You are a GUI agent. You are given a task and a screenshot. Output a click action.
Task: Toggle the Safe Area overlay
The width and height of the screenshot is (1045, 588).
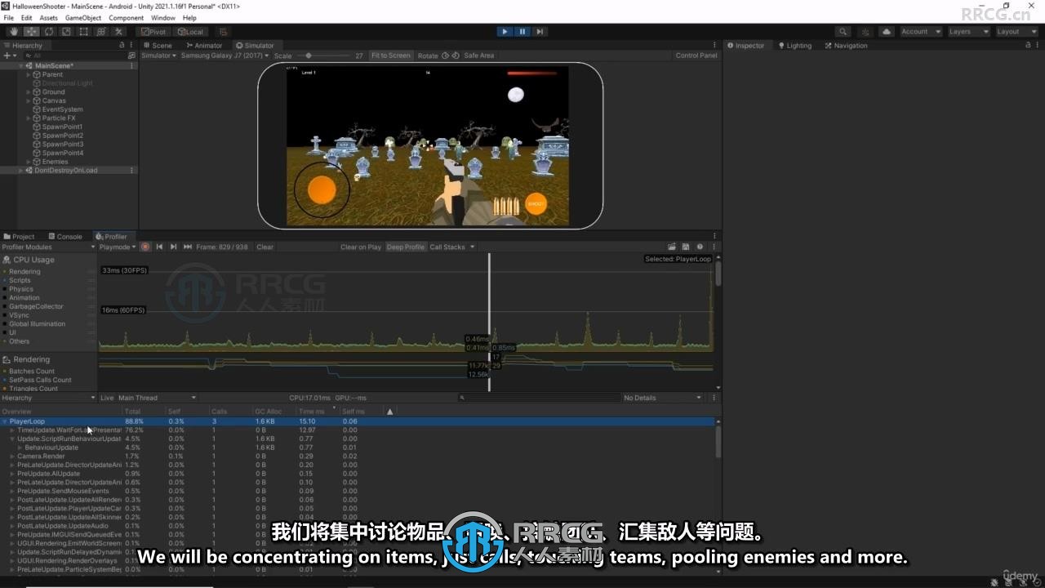tap(478, 56)
